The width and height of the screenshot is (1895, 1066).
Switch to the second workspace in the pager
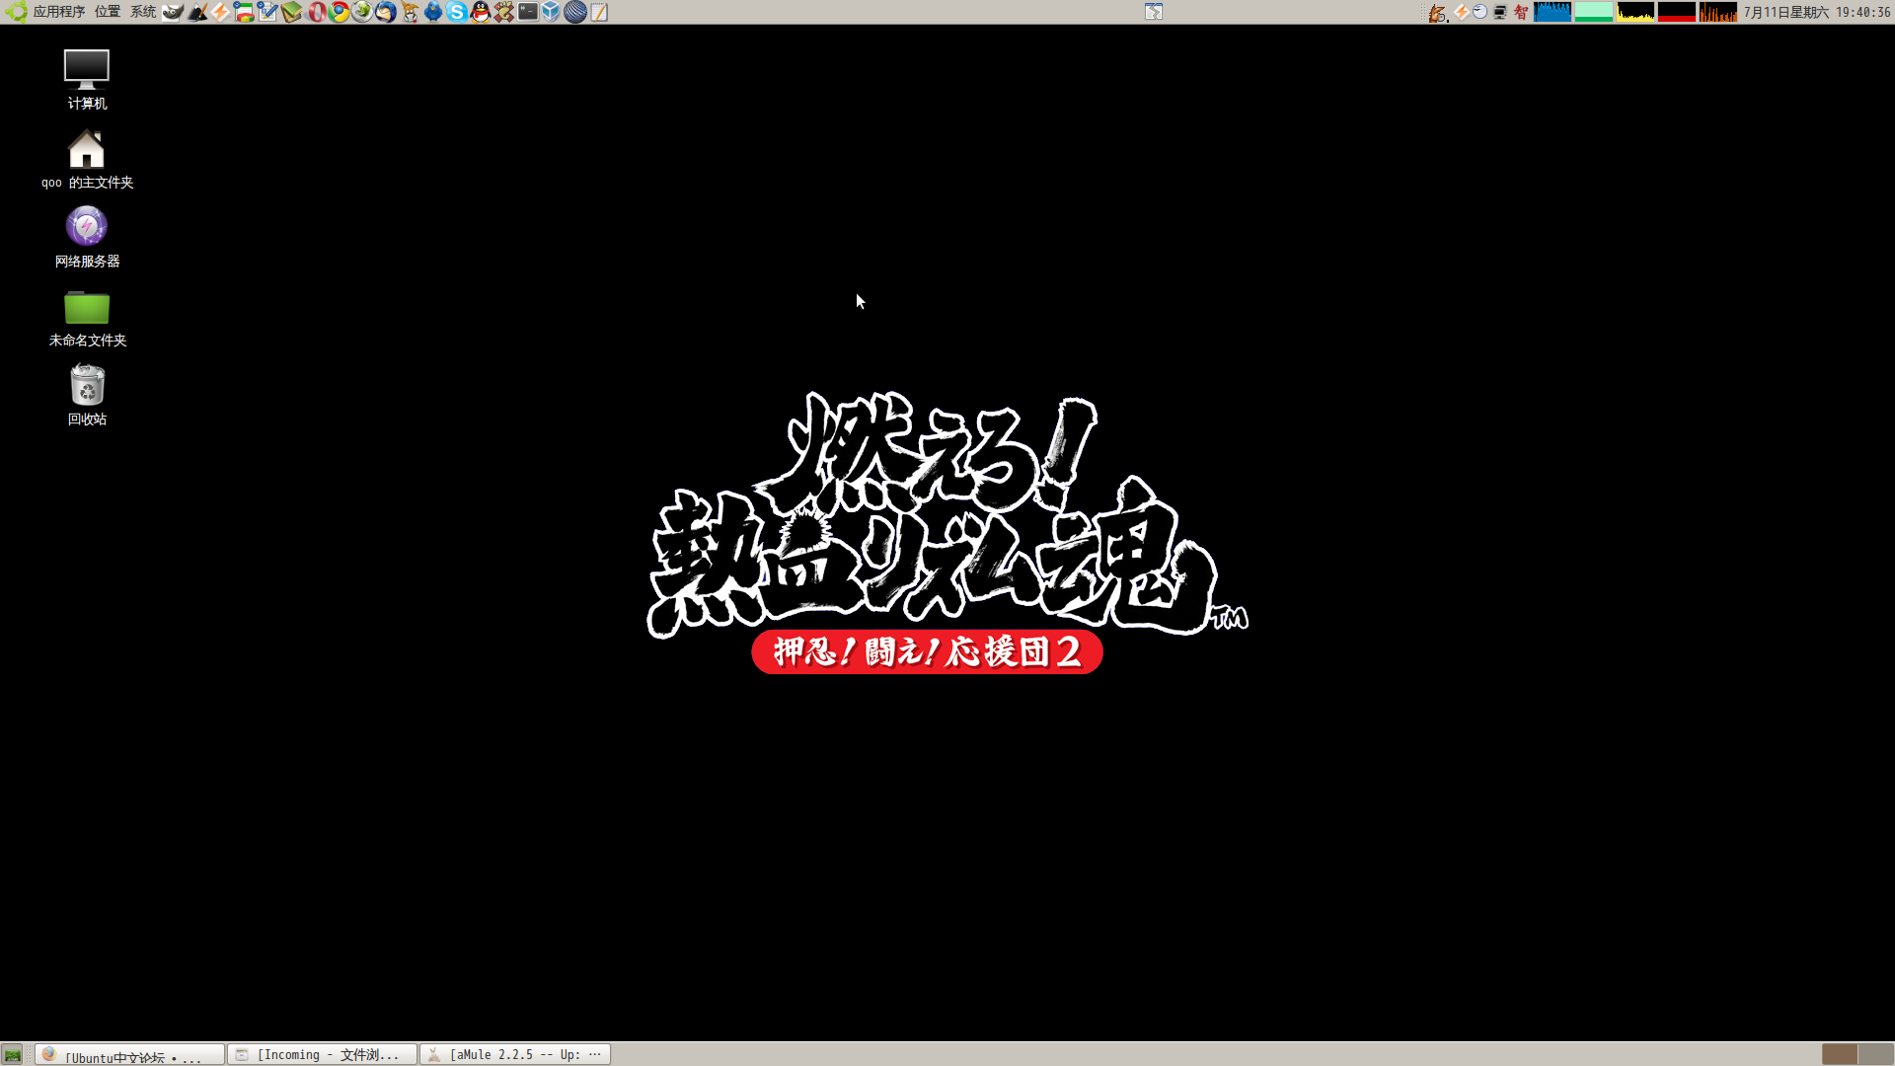[x=1875, y=1054]
